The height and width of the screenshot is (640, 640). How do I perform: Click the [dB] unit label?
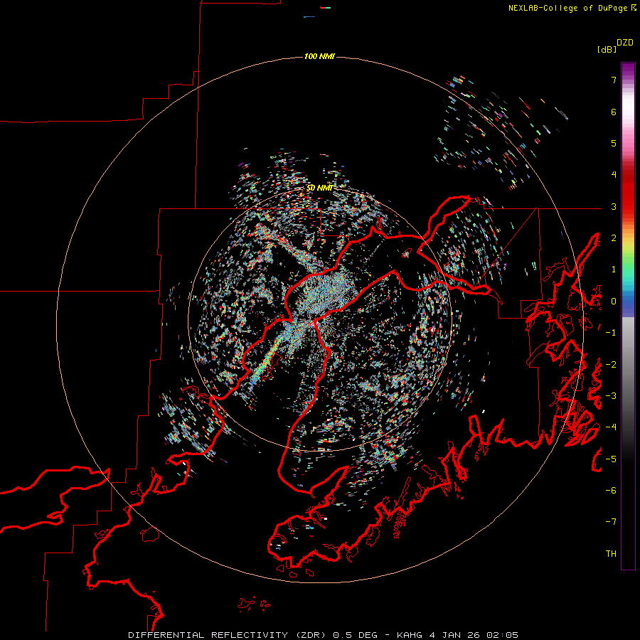point(607,49)
